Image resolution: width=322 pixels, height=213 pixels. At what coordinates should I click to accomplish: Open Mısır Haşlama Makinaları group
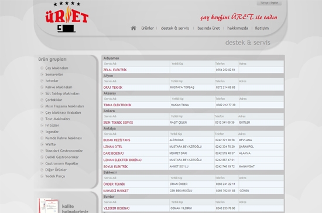(x=64, y=106)
